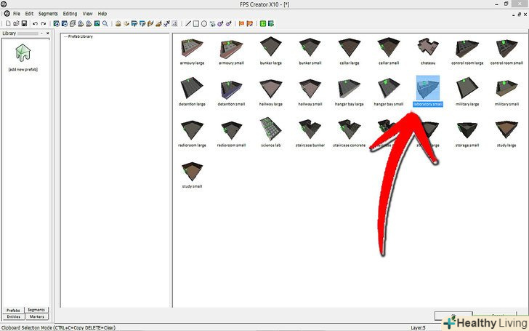Select the Prefab Library tree node
The image size is (529, 331).
coord(80,36)
